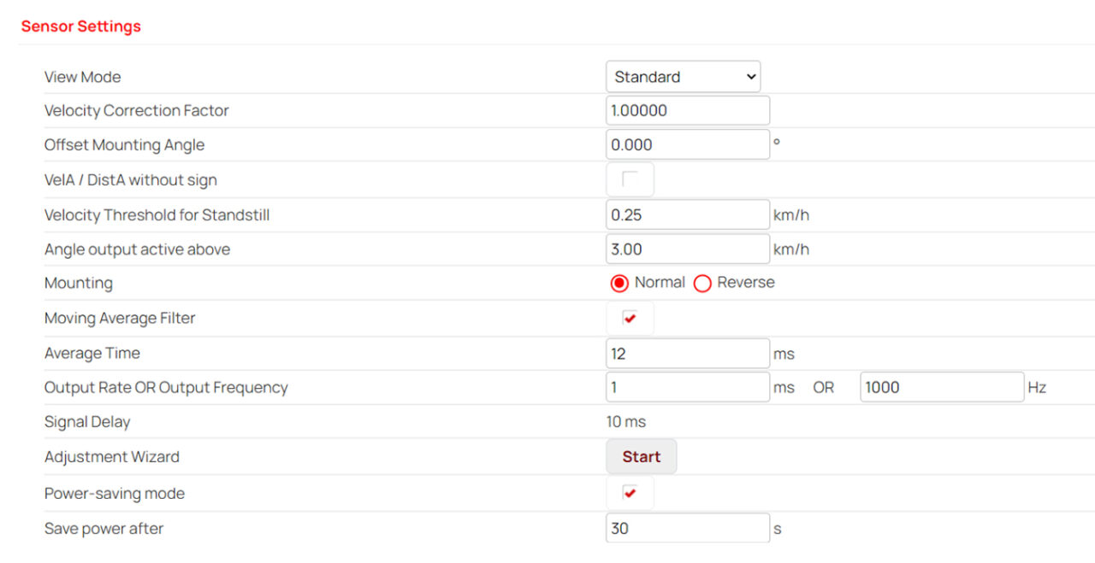
Task: Click the Sensor Settings heading
Action: [x=81, y=26]
